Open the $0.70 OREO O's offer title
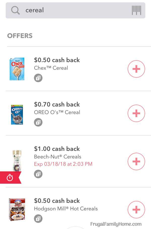Screen dimensions: 151x229 57,104
